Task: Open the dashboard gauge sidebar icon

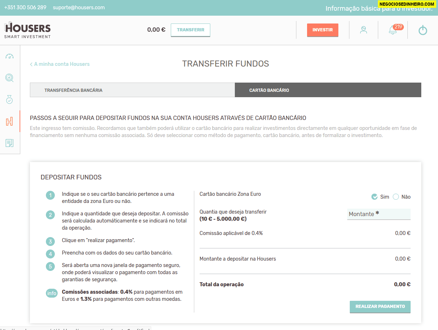Action: pyautogui.click(x=10, y=56)
